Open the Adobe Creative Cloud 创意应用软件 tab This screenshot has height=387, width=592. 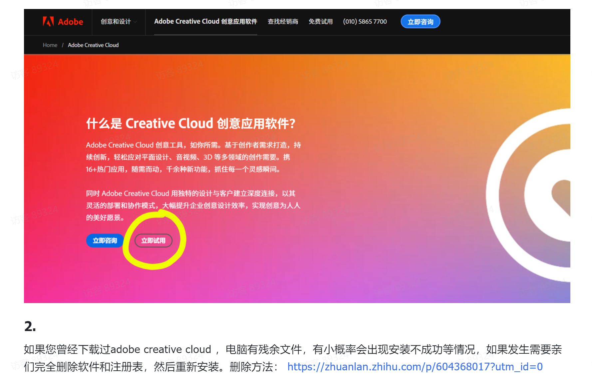(x=205, y=22)
